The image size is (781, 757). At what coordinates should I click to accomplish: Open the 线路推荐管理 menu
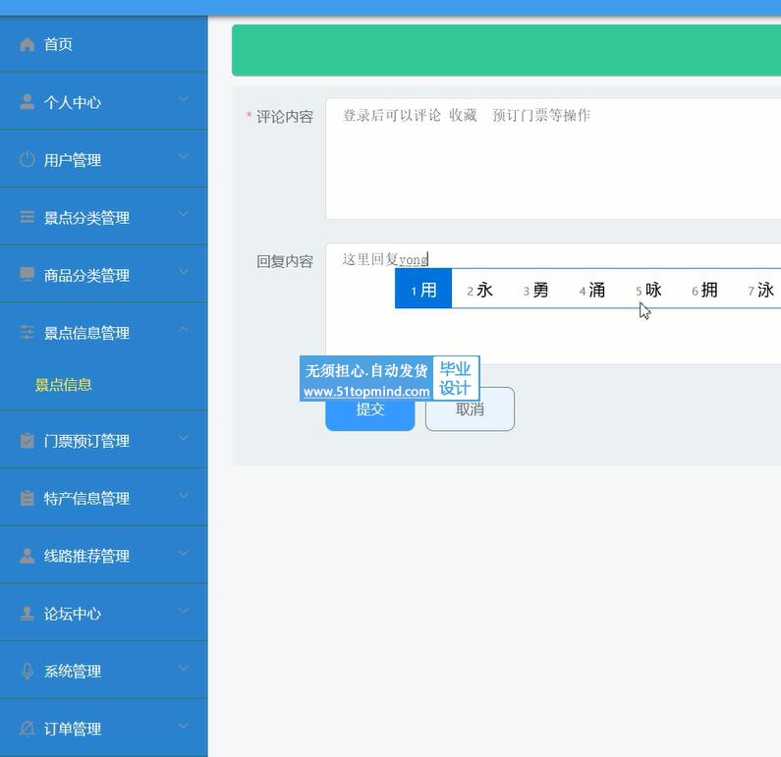click(x=103, y=556)
